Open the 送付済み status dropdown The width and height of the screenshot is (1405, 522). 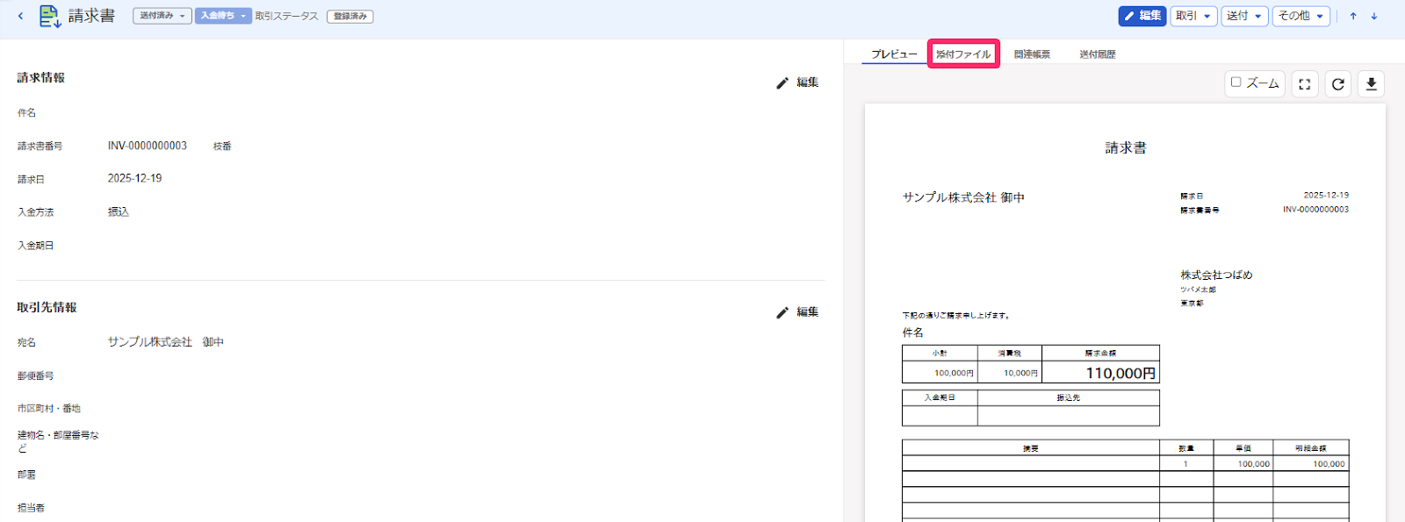point(162,16)
